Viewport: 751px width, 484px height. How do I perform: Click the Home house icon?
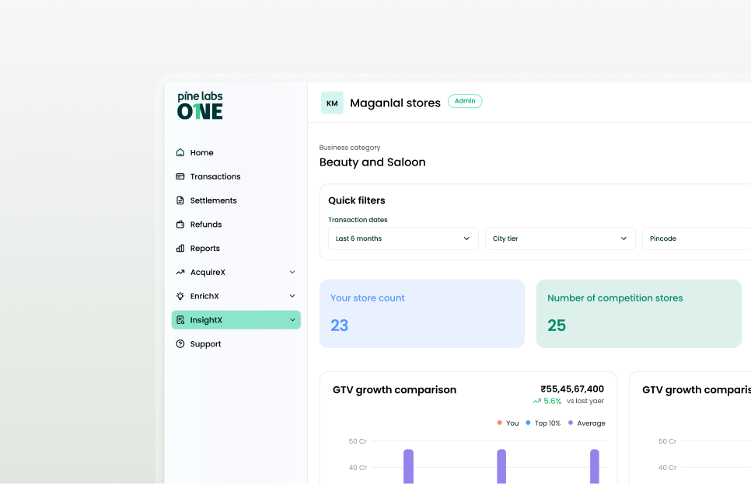(180, 153)
